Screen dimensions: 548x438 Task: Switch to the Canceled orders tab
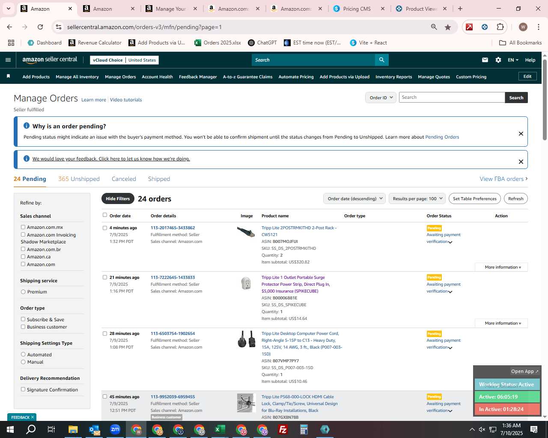point(124,179)
